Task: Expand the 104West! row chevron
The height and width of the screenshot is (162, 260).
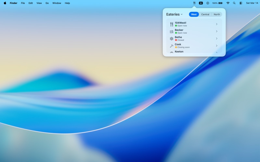Action: point(216,24)
